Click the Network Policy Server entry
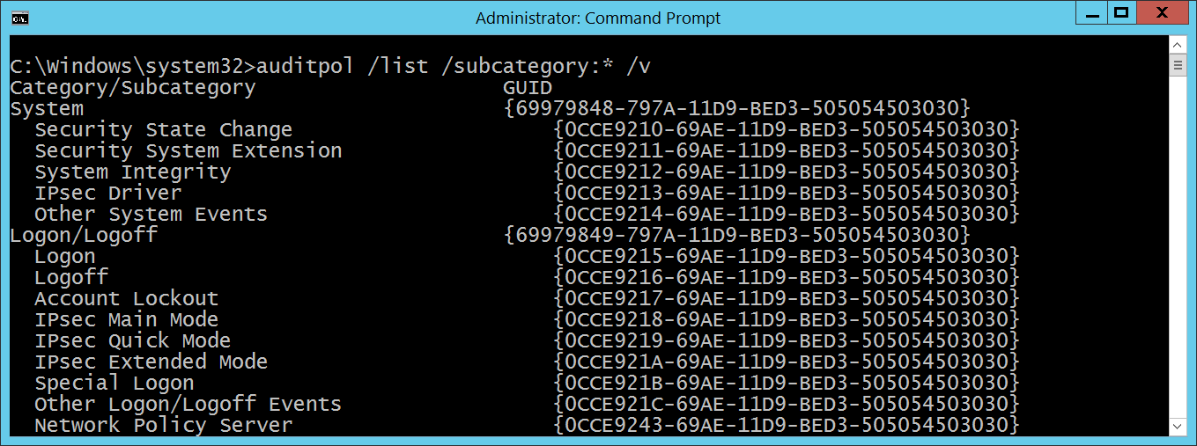1197x446 pixels. tap(163, 425)
